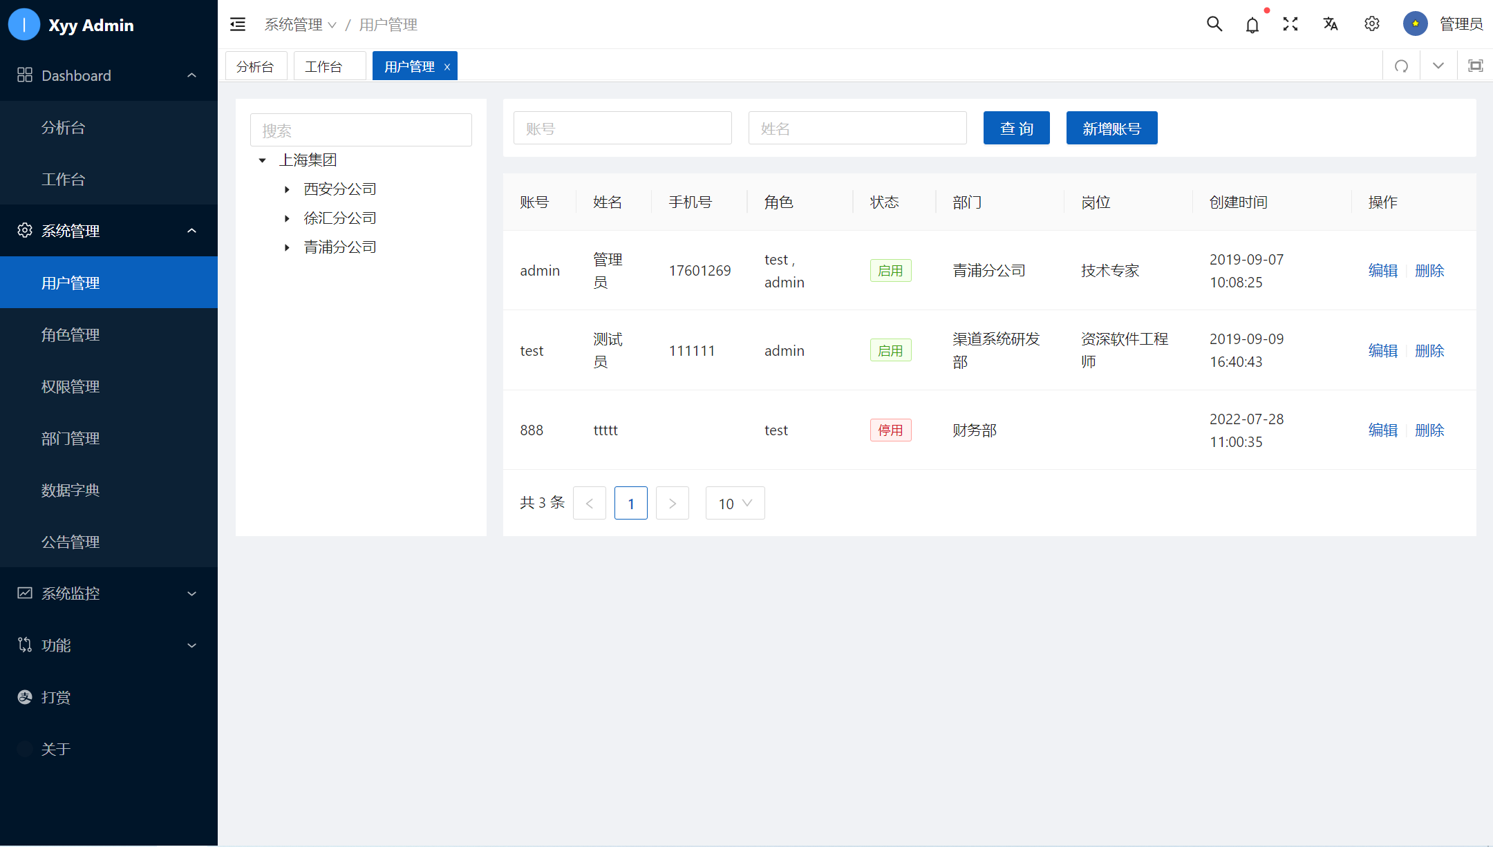Image resolution: width=1493 pixels, height=847 pixels.
Task: Click the refresh tab icon
Action: 1401,66
